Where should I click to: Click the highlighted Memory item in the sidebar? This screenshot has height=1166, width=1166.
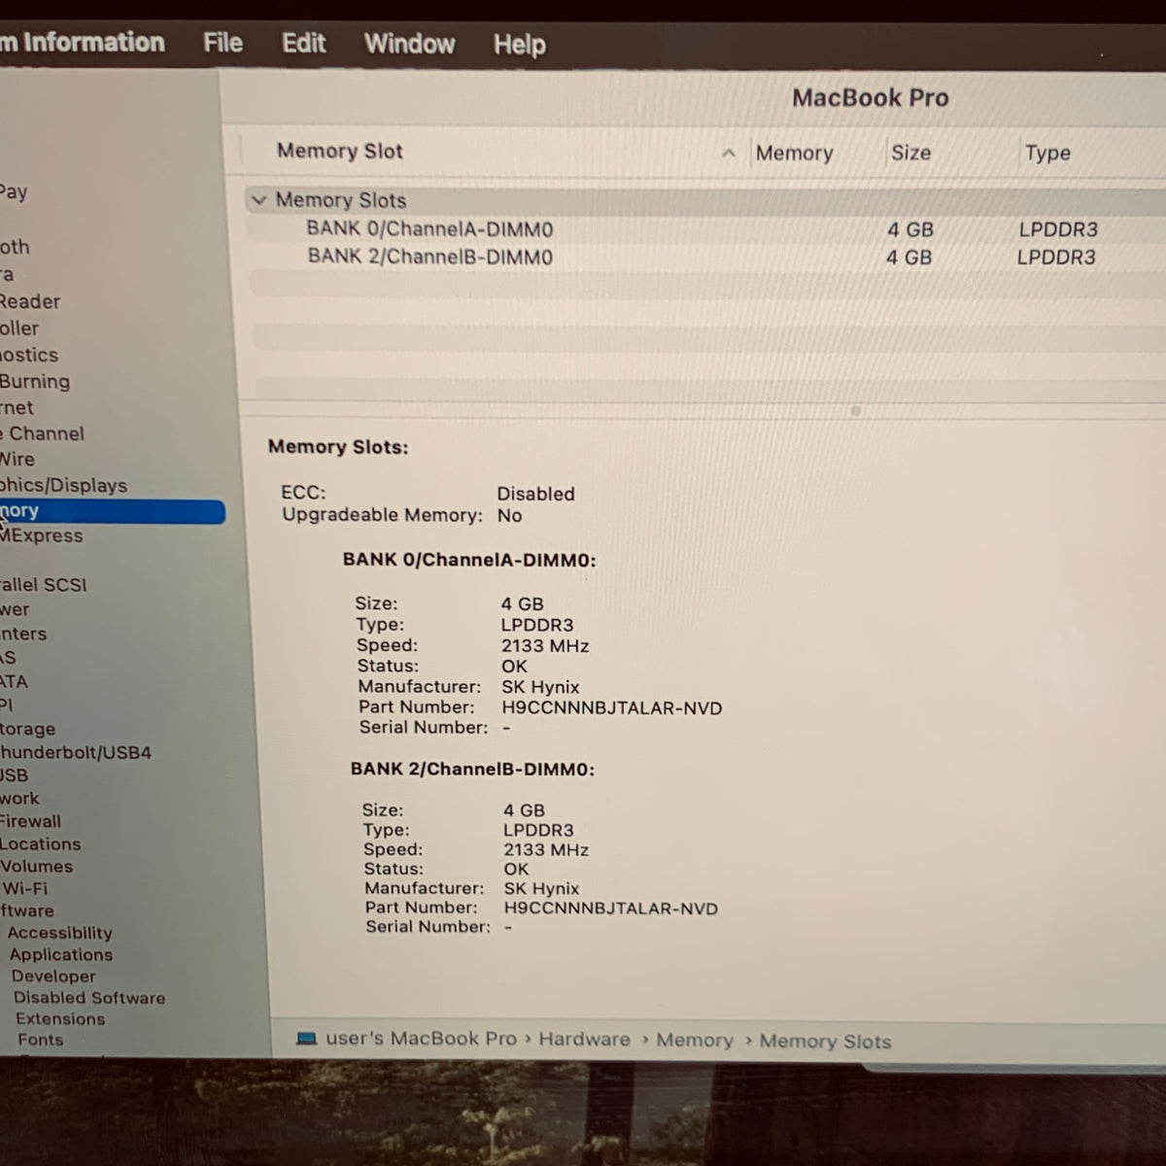[x=112, y=511]
